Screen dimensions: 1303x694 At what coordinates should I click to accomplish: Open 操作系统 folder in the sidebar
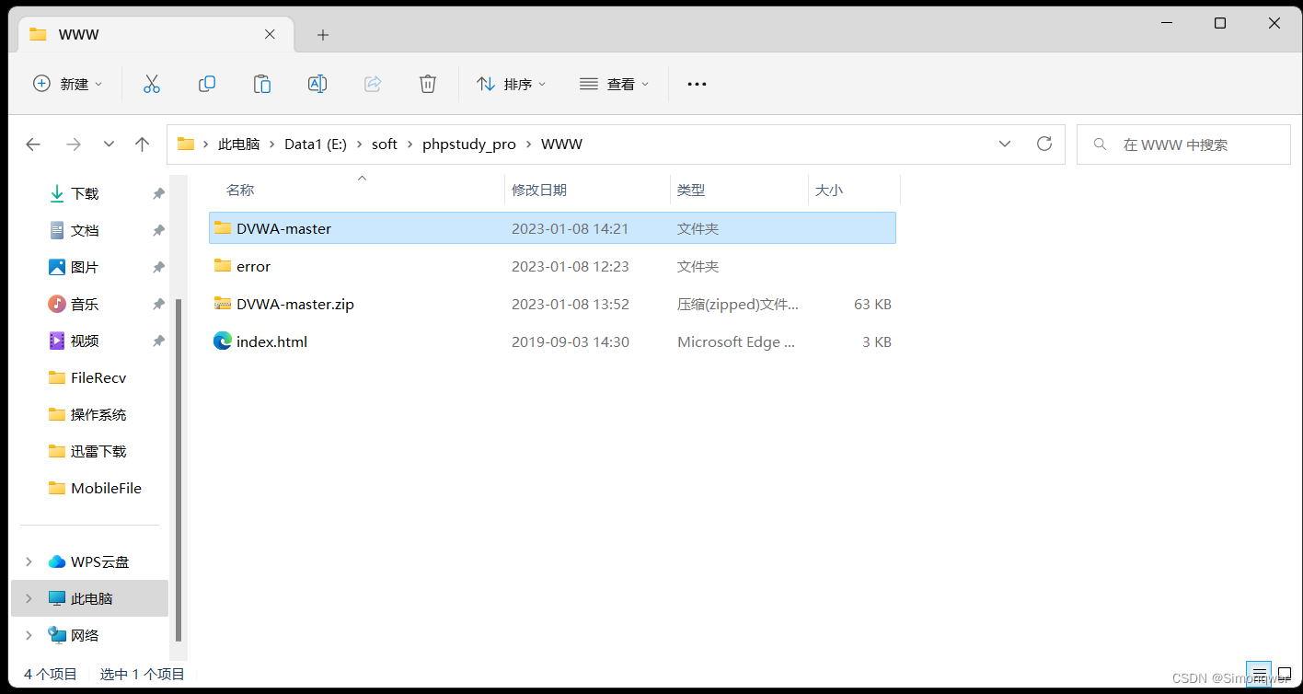point(98,414)
